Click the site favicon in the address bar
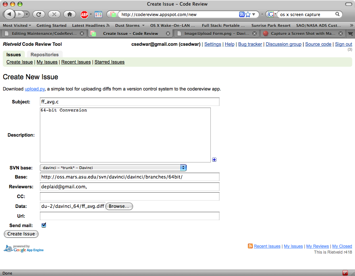The image size is (355, 276). coord(113,14)
